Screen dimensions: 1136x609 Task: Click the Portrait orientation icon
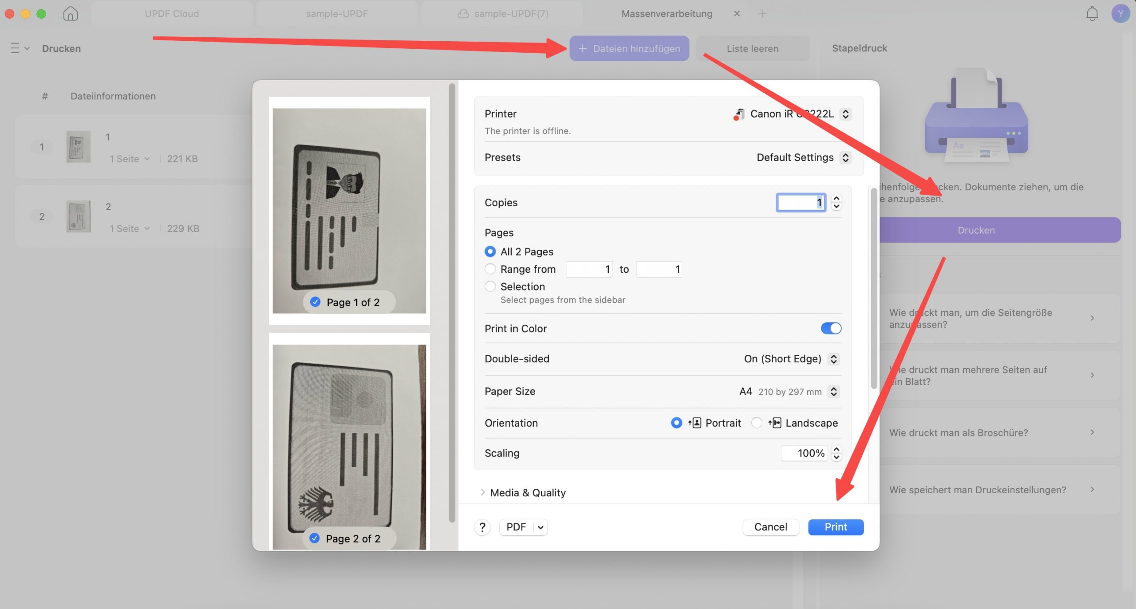[x=694, y=423]
